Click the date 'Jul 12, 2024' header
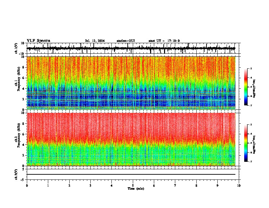This screenshot has height=208, width=269. (x=95, y=41)
